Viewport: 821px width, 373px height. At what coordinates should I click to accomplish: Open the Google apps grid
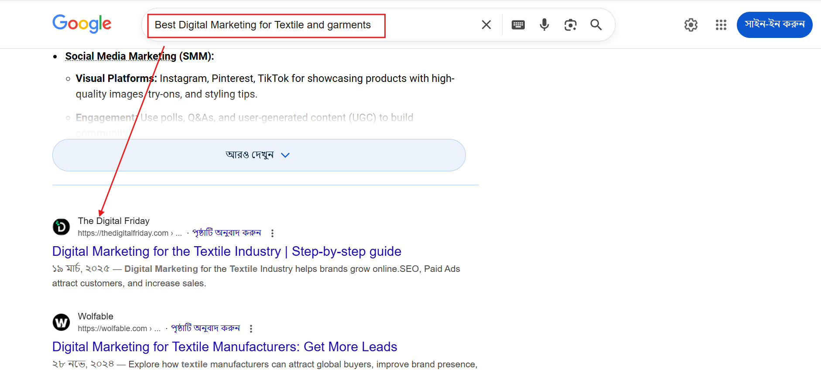point(721,25)
